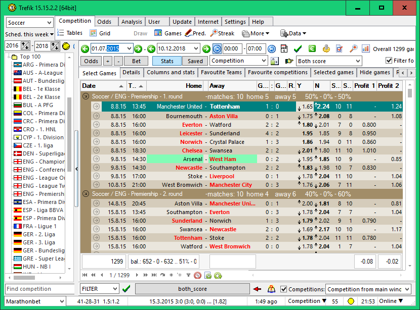The height and width of the screenshot is (310, 420).
Task: Open the Soccer sport dropdown
Action: pos(30,23)
